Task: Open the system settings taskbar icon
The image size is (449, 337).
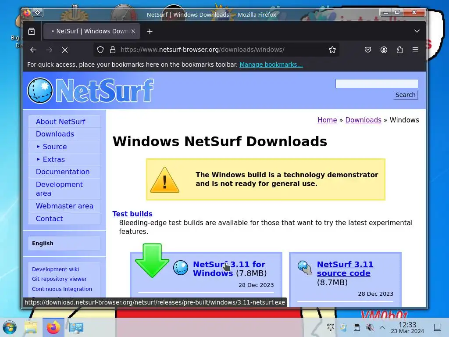Action: point(76,327)
